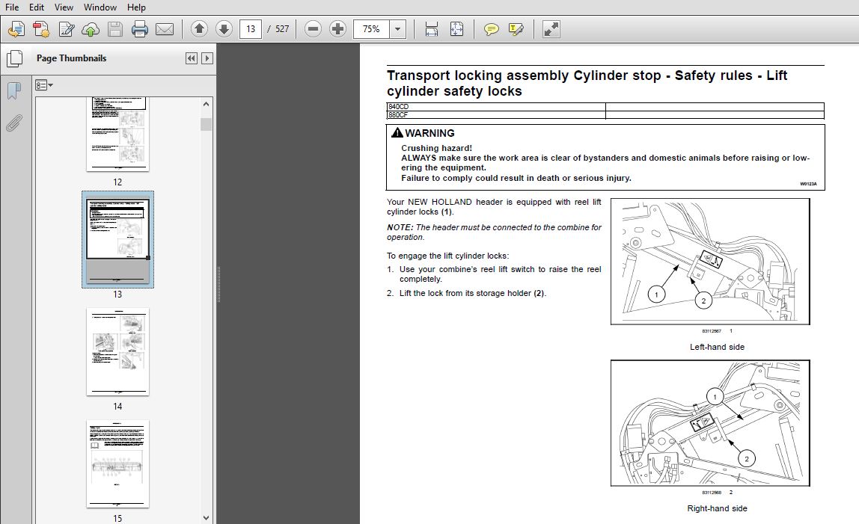Expand the thumbnails panel right-arrow button
Viewport: 859px width, 524px height.
point(207,58)
